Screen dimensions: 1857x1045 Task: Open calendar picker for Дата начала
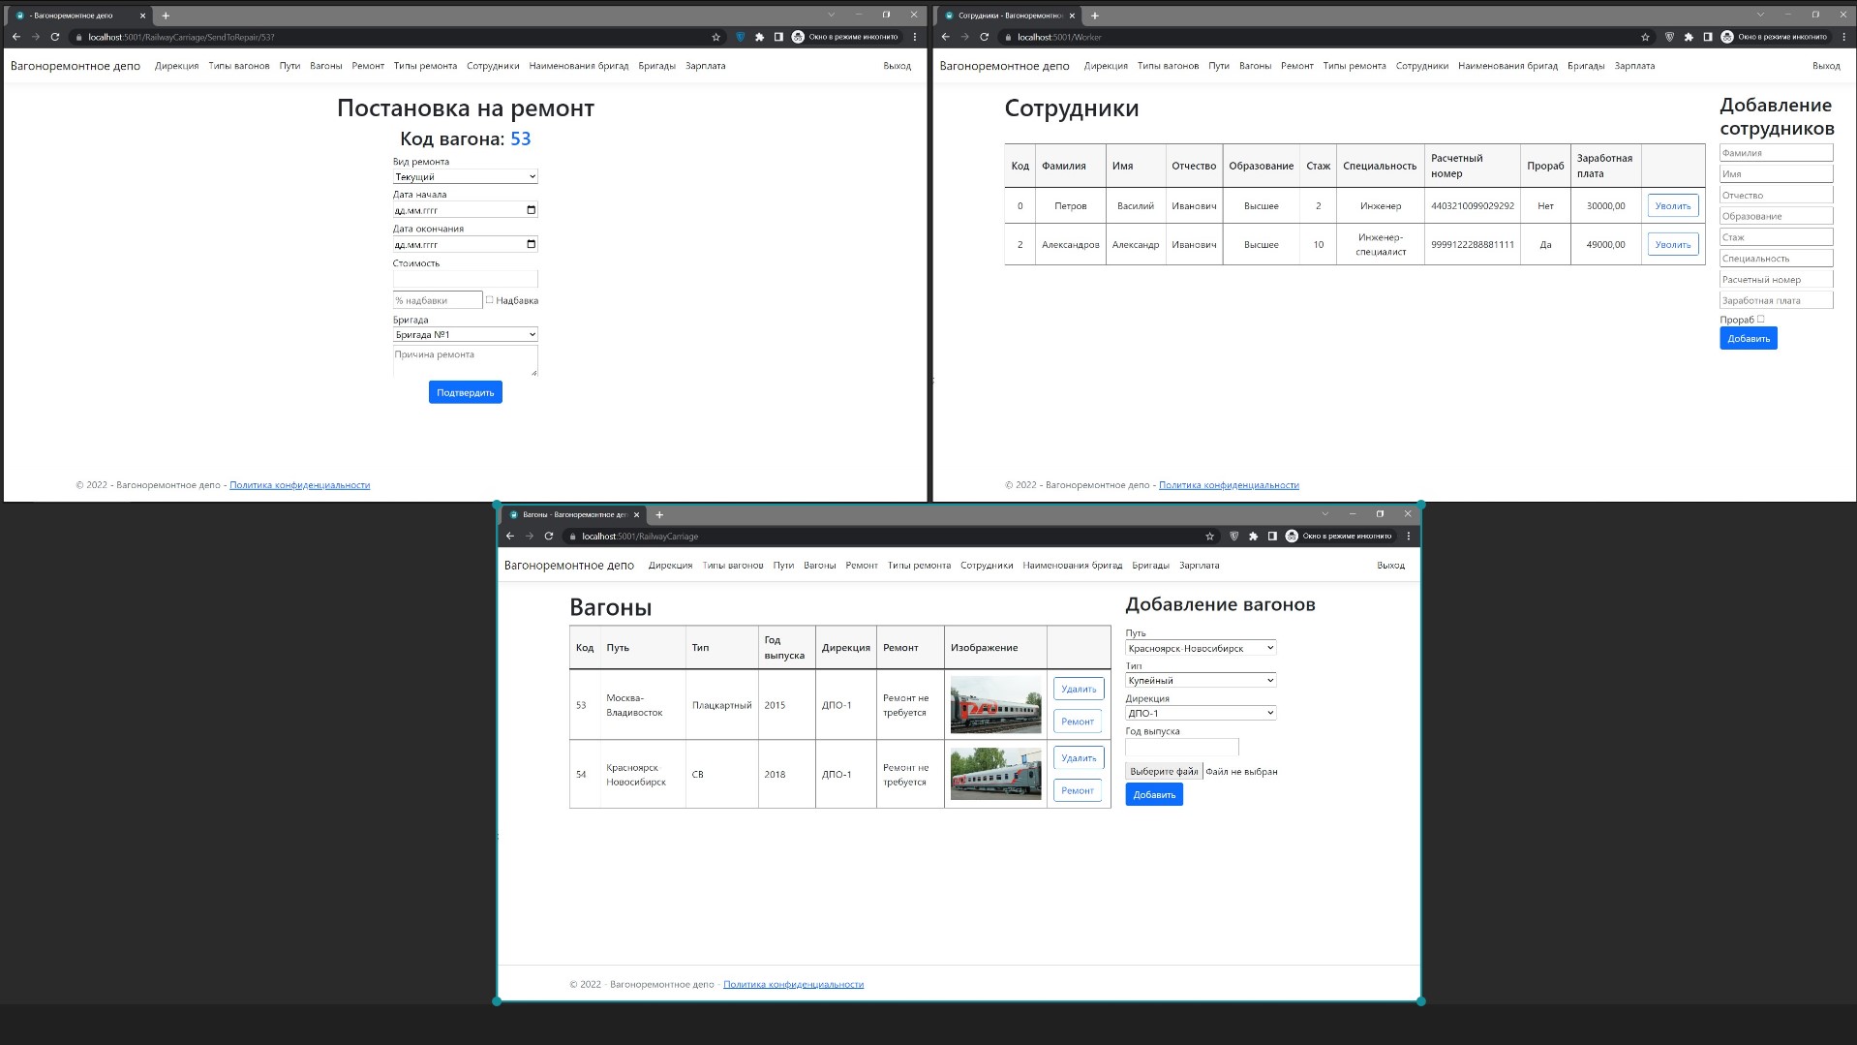pos(531,209)
